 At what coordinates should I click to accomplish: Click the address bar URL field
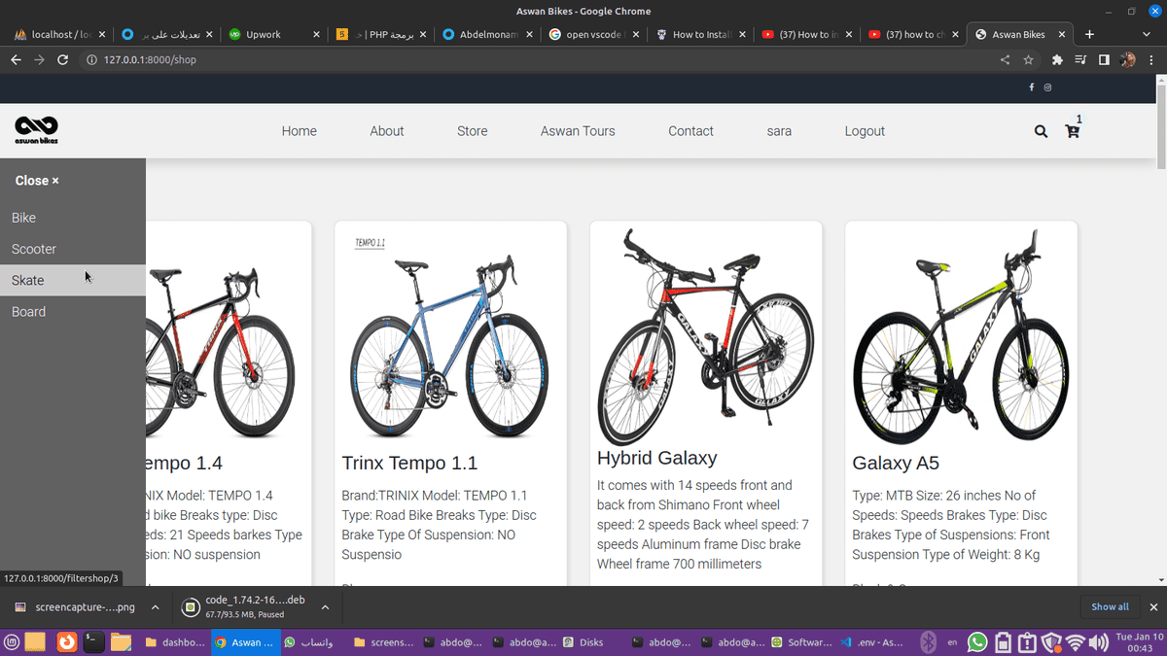[x=486, y=59]
